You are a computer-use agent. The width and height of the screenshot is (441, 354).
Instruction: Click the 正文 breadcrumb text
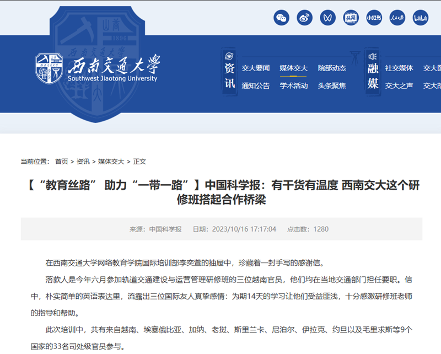(x=139, y=162)
